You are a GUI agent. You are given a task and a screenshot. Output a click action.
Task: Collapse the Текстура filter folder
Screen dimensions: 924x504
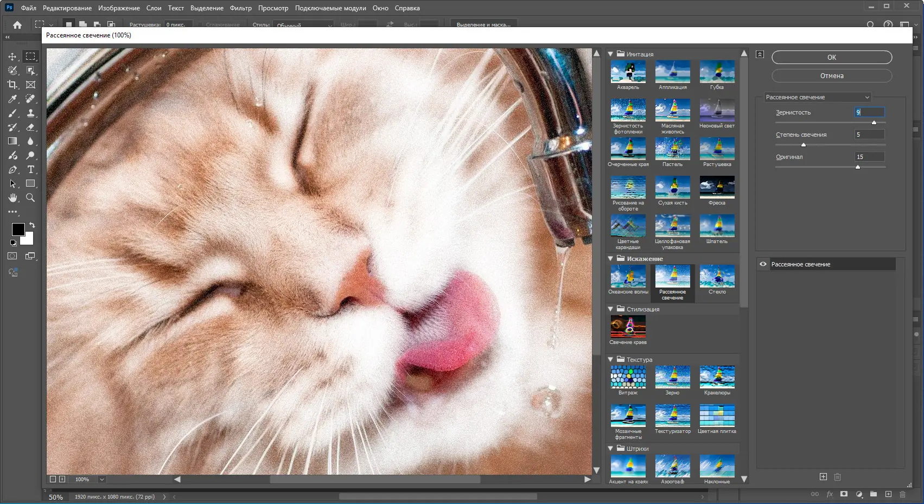point(610,360)
